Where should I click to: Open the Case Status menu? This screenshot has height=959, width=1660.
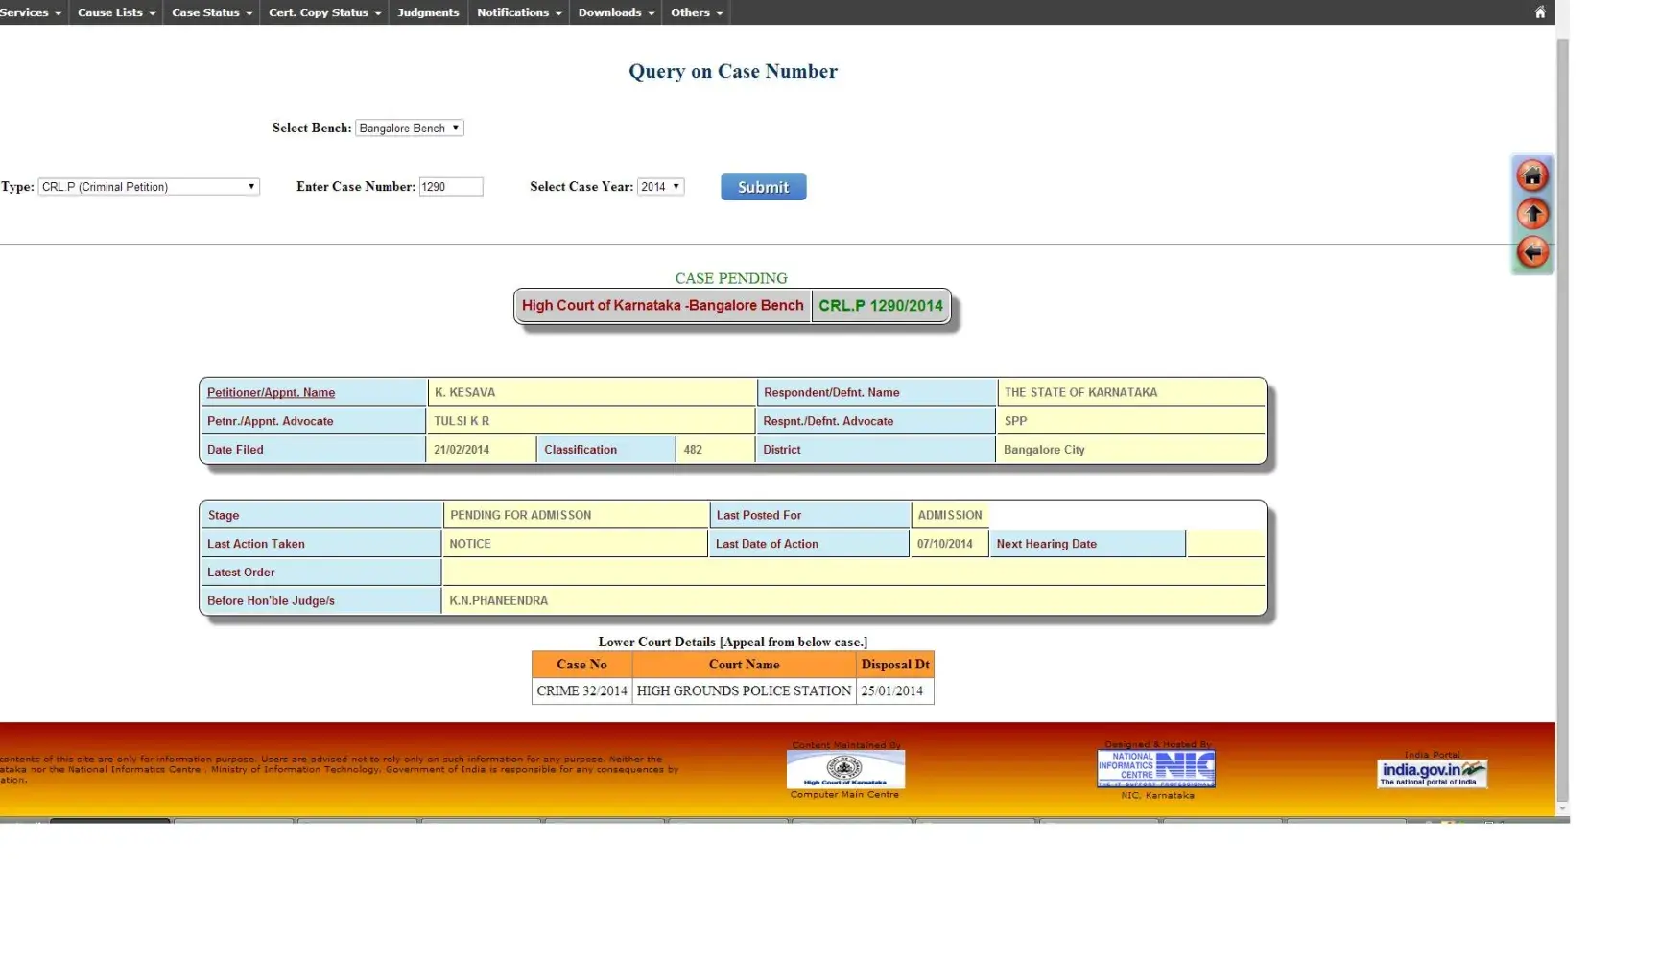click(211, 12)
